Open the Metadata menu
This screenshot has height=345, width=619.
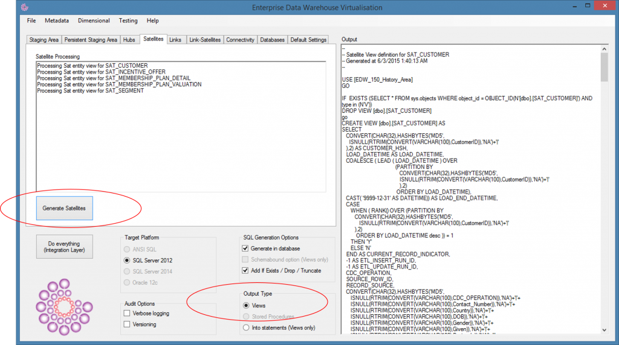pyautogui.click(x=56, y=21)
